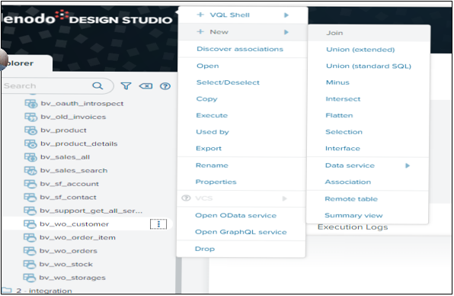Click the bv_sf_contact view icon
454x296 pixels.
tap(30, 197)
